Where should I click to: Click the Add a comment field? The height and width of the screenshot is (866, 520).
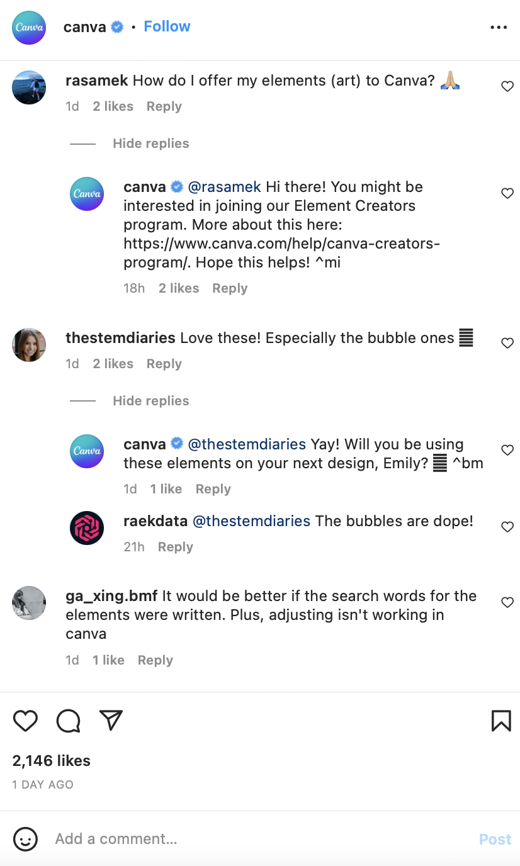click(x=252, y=839)
